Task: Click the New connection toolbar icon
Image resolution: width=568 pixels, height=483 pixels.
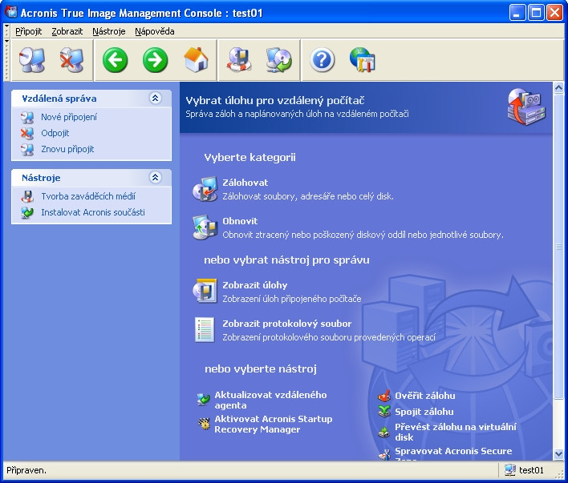Action: click(32, 60)
